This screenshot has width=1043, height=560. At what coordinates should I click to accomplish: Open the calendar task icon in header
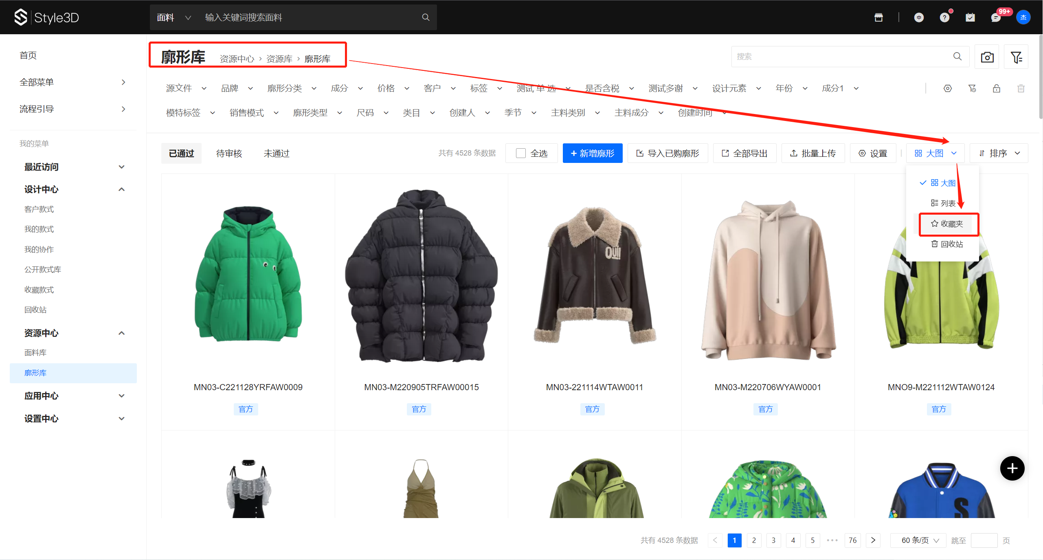pos(970,17)
